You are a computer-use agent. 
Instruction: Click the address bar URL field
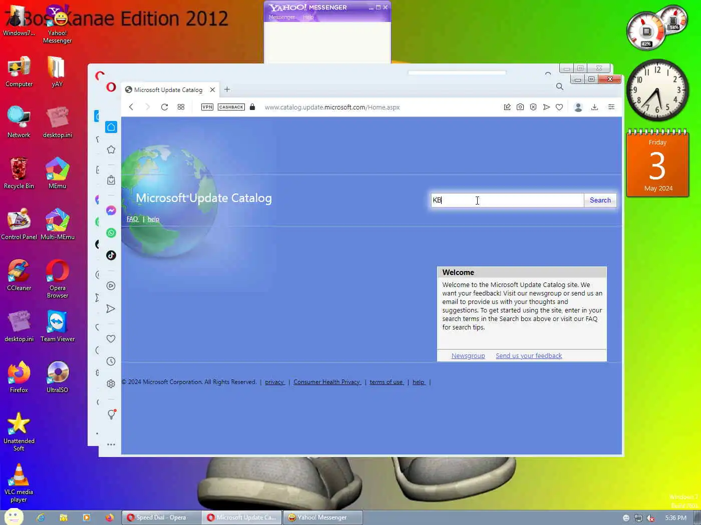[x=332, y=107]
